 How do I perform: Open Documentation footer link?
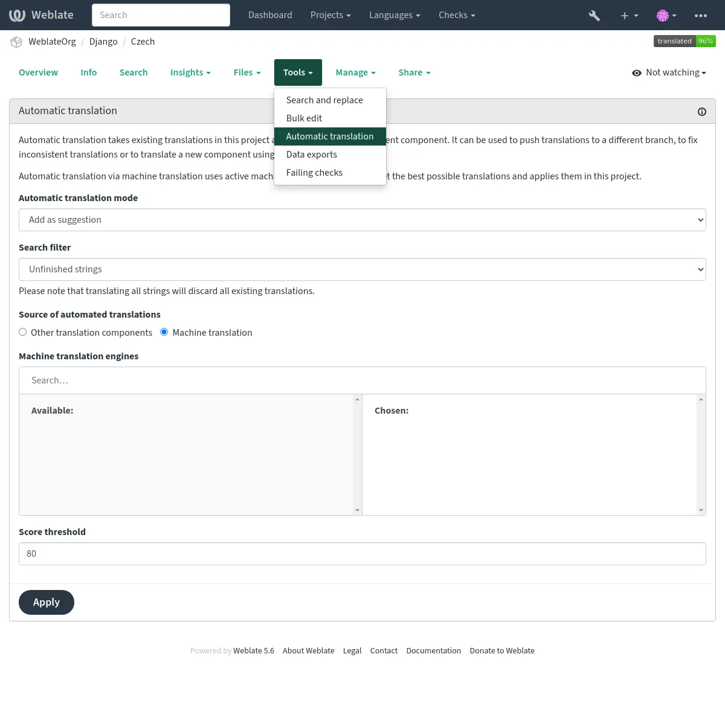434,650
